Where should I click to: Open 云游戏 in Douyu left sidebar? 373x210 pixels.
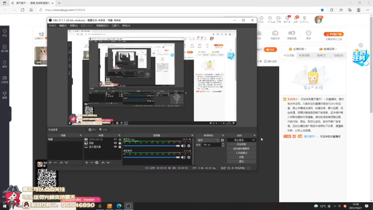5,79
